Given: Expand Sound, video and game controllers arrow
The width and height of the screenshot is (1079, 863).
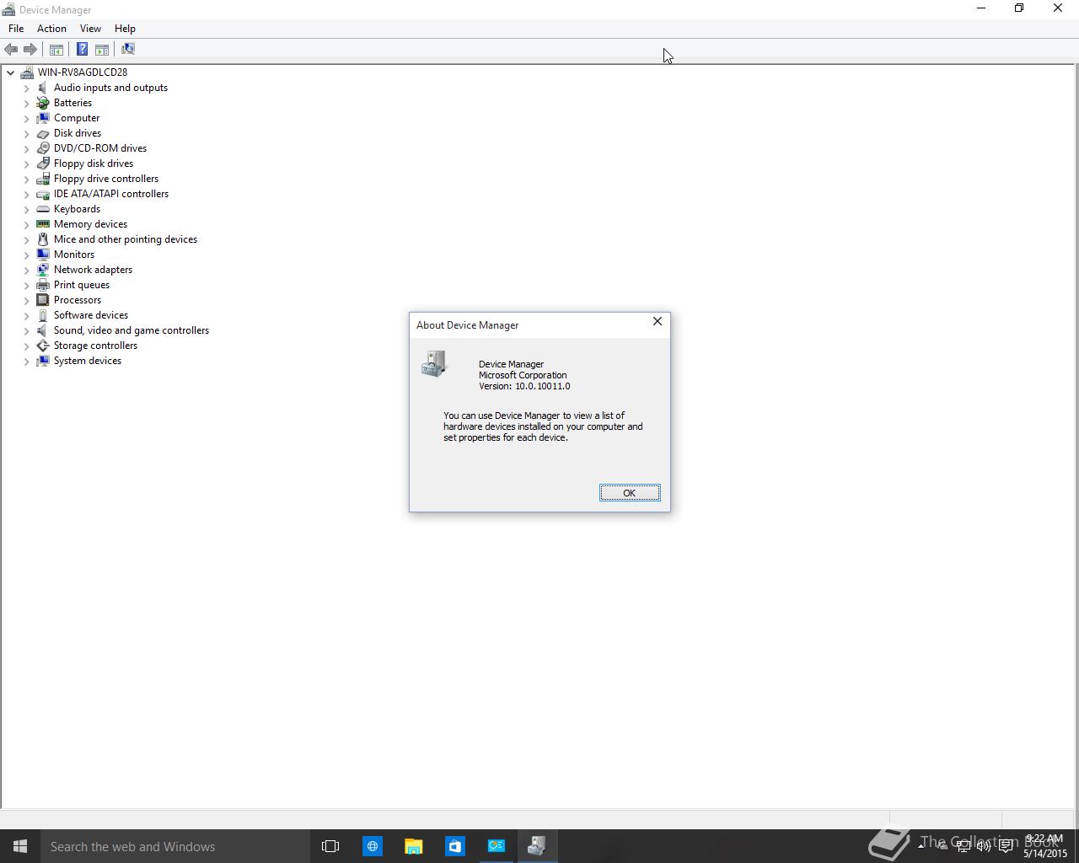Looking at the screenshot, I should coord(26,330).
